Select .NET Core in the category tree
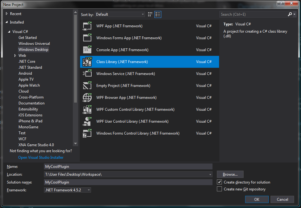 point(27,61)
